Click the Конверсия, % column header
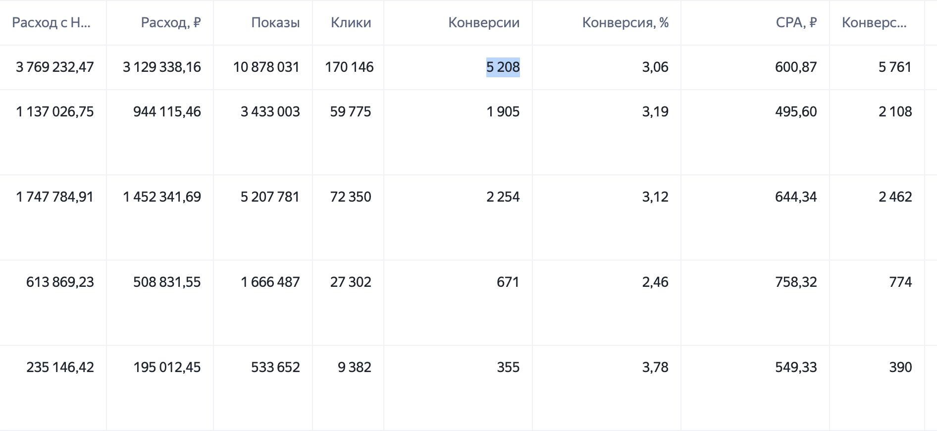 pos(625,23)
